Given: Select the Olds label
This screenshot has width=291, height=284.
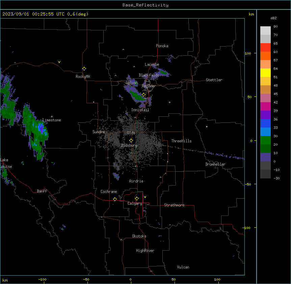Looking at the screenshot, I should click(x=131, y=133).
